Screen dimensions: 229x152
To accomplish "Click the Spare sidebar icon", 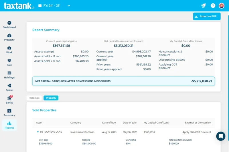I will (x=9, y=86).
